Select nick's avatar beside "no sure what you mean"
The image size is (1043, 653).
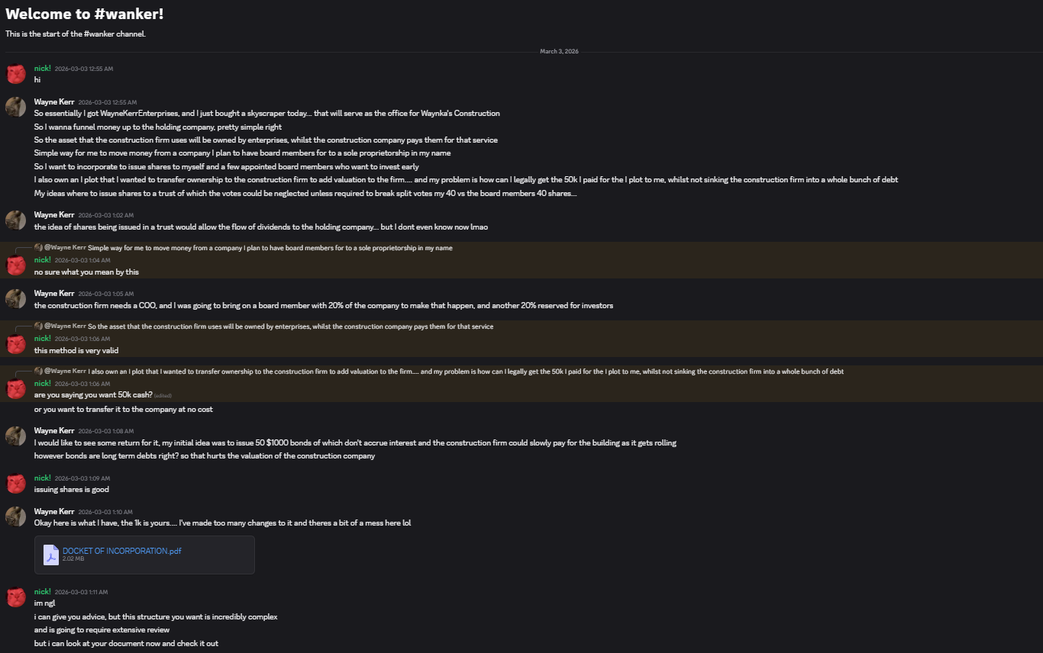click(16, 265)
